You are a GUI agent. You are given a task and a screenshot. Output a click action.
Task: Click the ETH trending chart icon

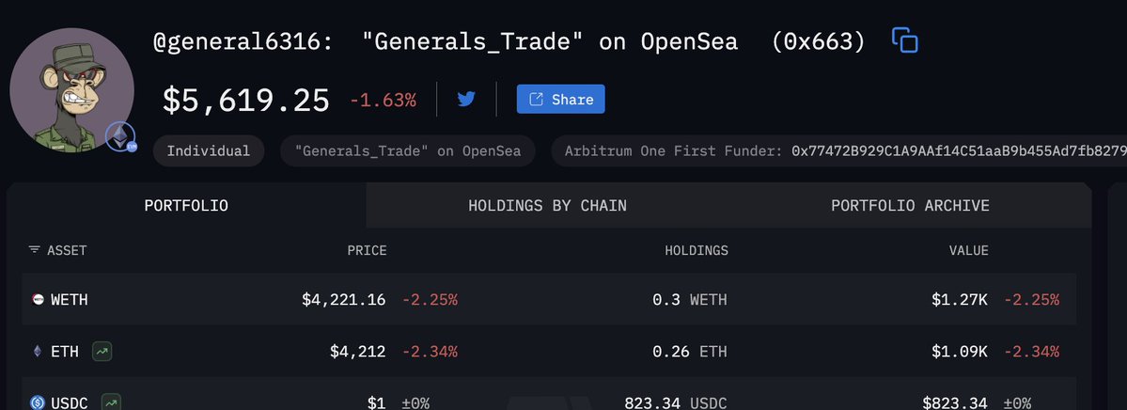[102, 352]
